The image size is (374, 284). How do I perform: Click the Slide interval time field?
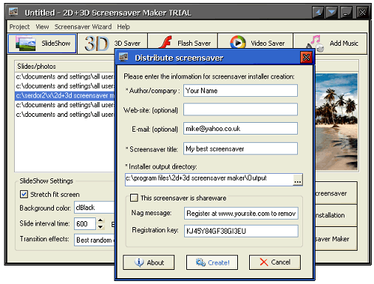pyautogui.click(x=85, y=223)
